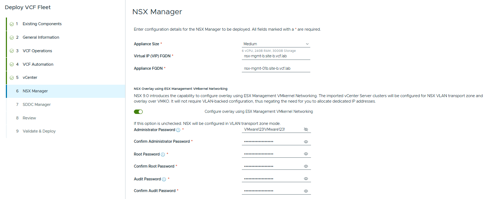
Task: Navigate to VCF Operations step
Action: (x=37, y=51)
